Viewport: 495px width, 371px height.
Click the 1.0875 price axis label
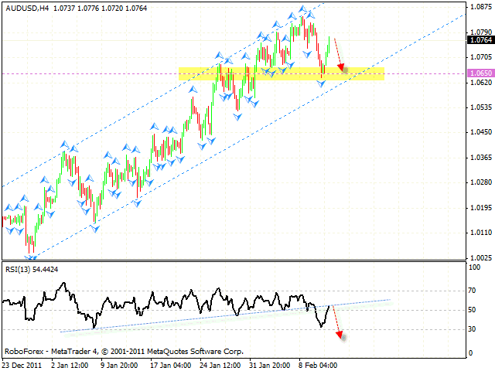pyautogui.click(x=479, y=7)
